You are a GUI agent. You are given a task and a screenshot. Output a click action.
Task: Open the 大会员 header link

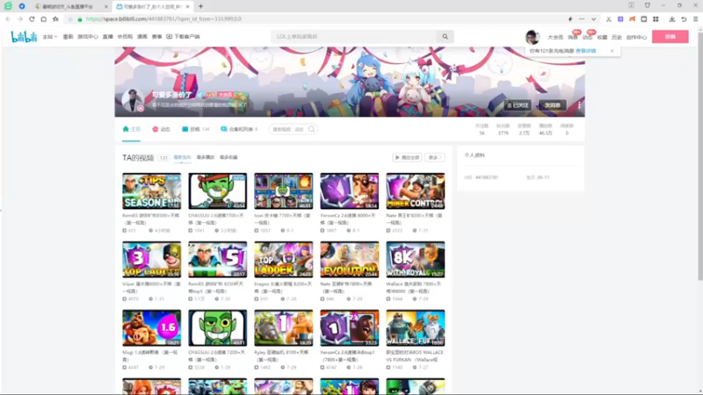pyautogui.click(x=555, y=37)
